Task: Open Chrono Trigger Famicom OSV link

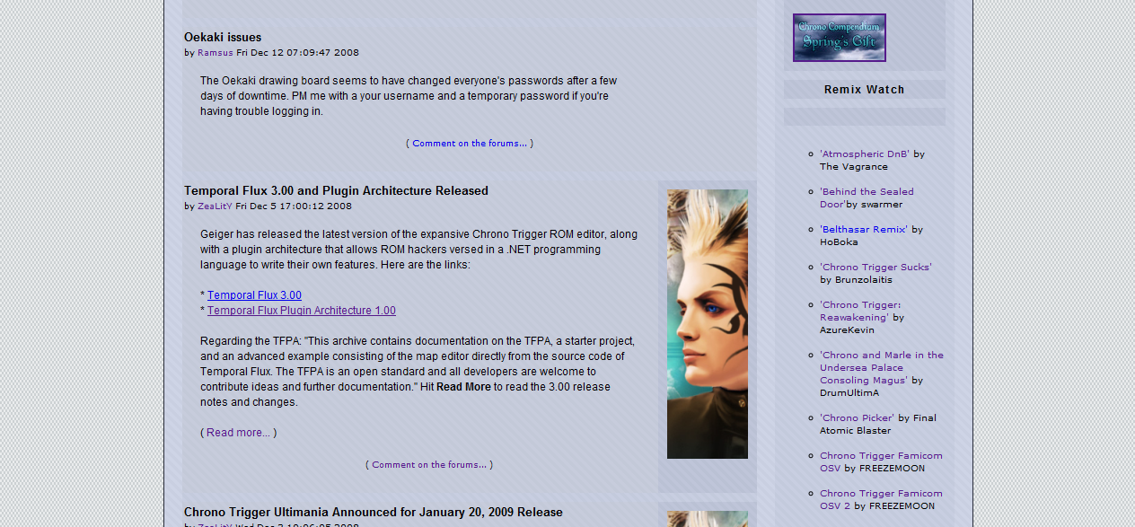Action: (x=881, y=461)
